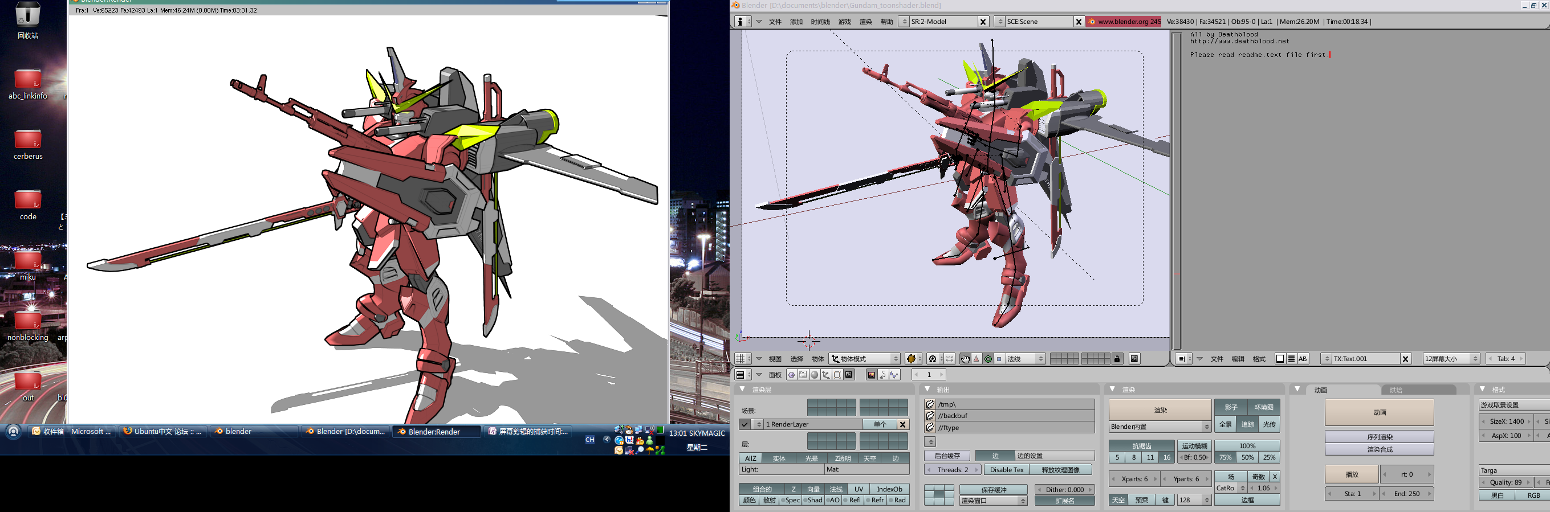Toggle AB syntax highlighting icon

tap(1303, 359)
